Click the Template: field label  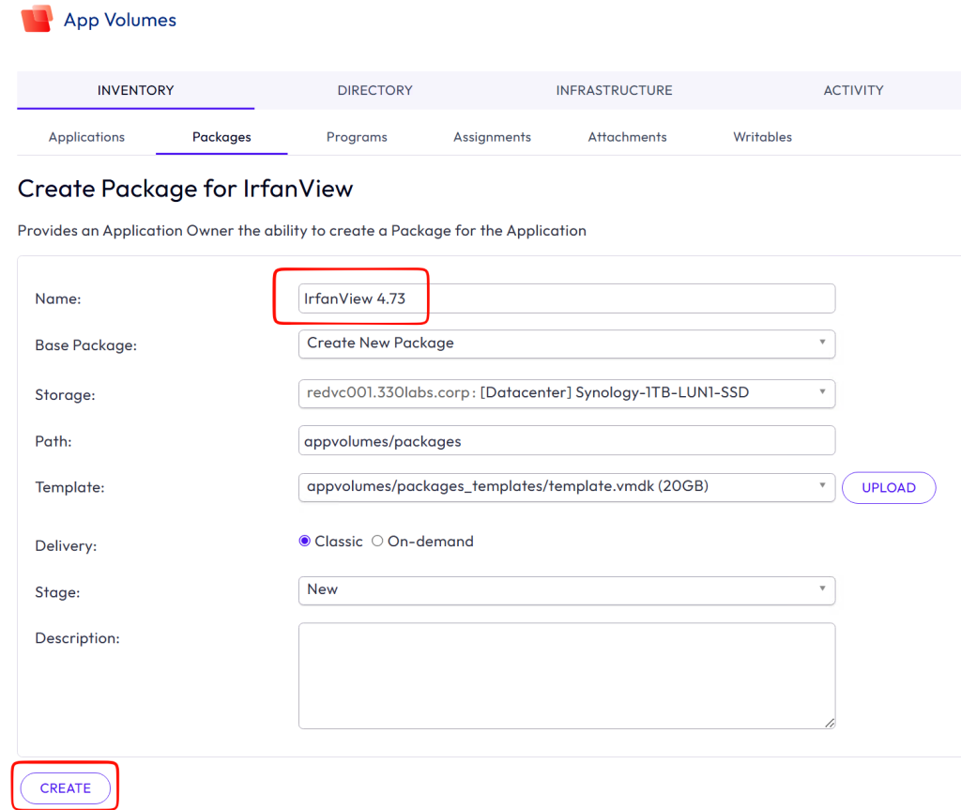[x=69, y=487]
